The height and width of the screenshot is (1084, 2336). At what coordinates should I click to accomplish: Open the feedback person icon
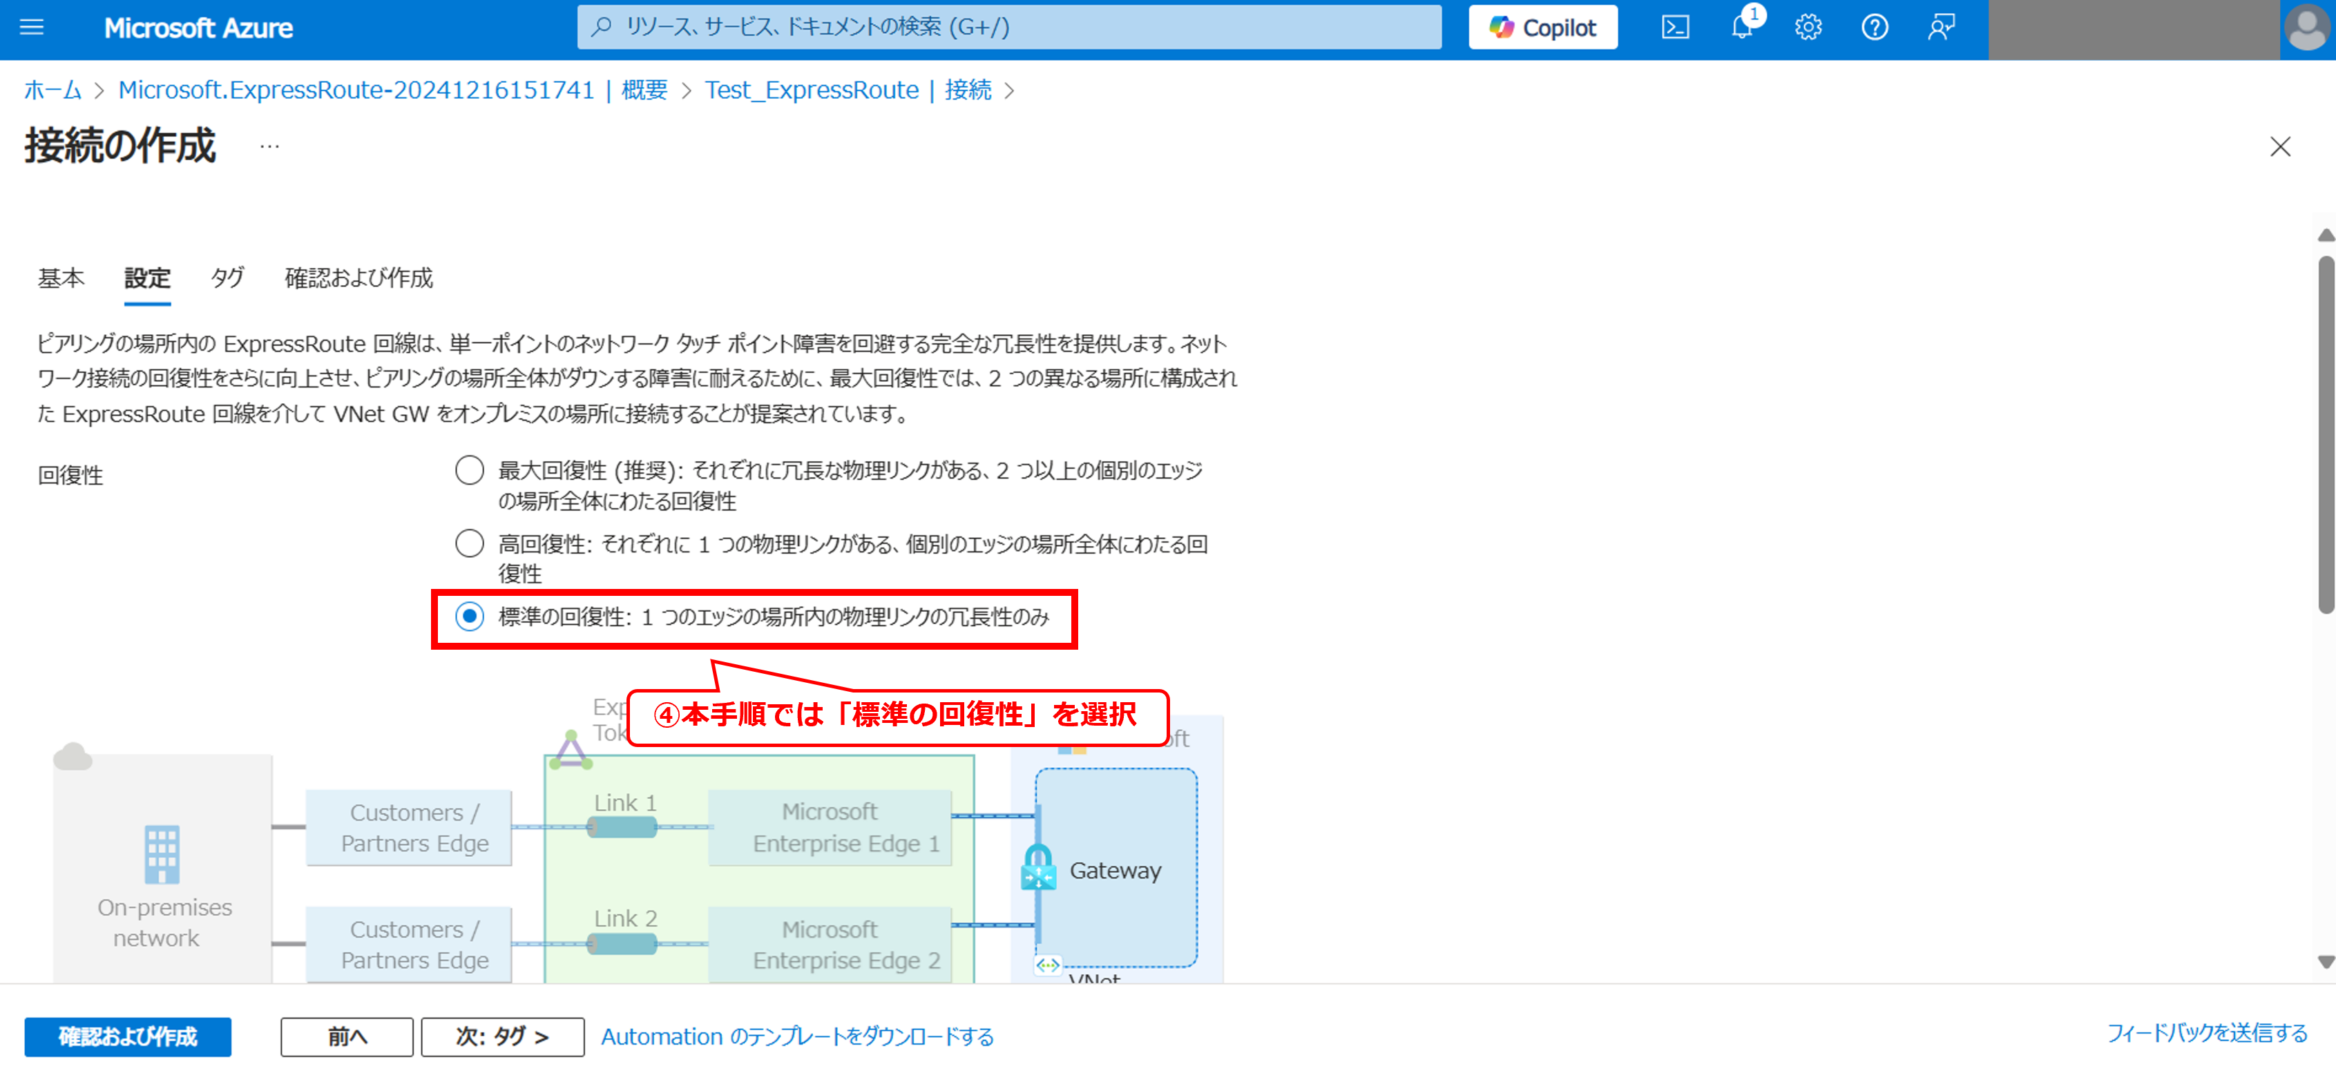tap(1941, 27)
